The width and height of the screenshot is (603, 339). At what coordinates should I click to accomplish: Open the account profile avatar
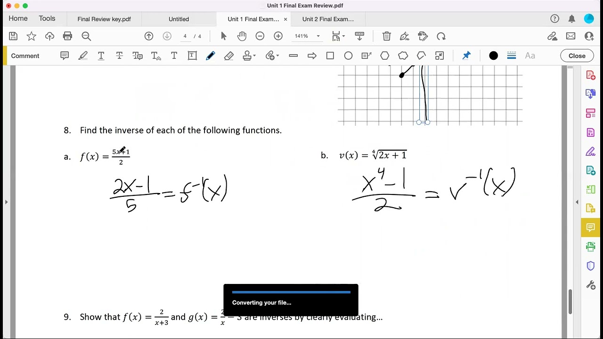click(589, 19)
